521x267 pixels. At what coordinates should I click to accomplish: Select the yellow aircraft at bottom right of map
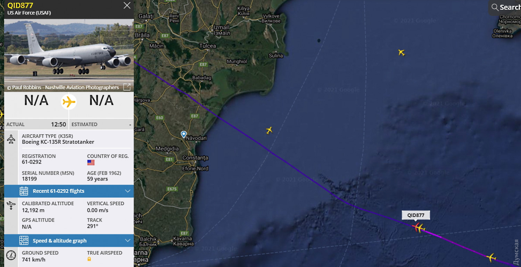coord(491,258)
